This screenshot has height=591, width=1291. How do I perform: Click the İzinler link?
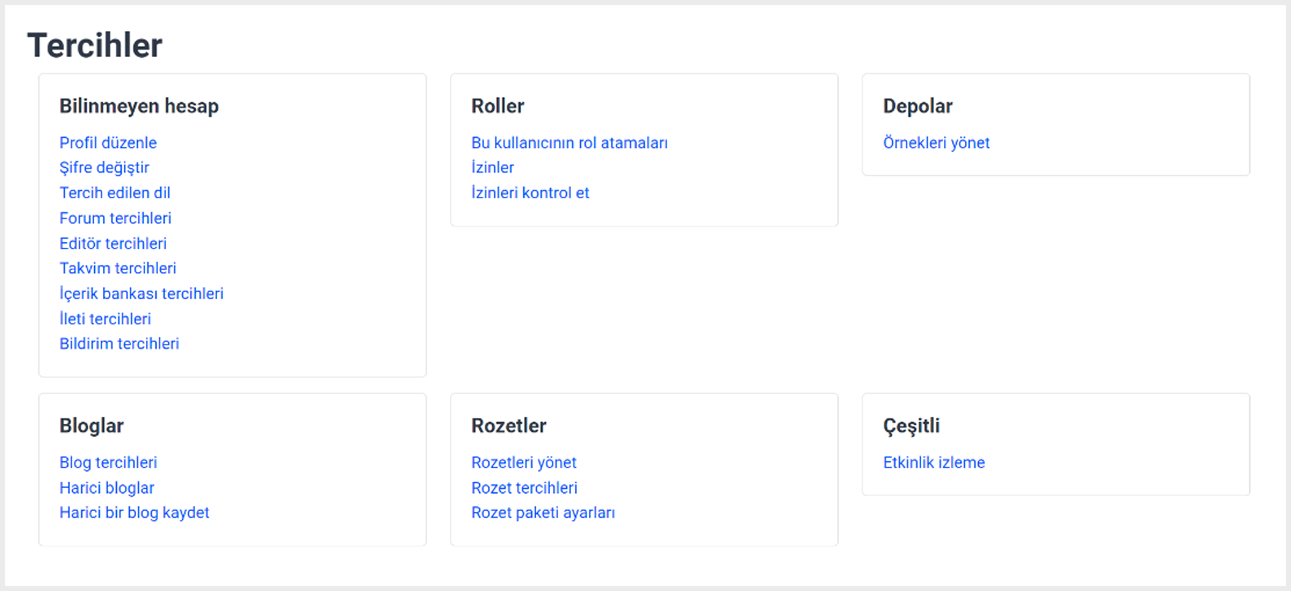coord(492,167)
